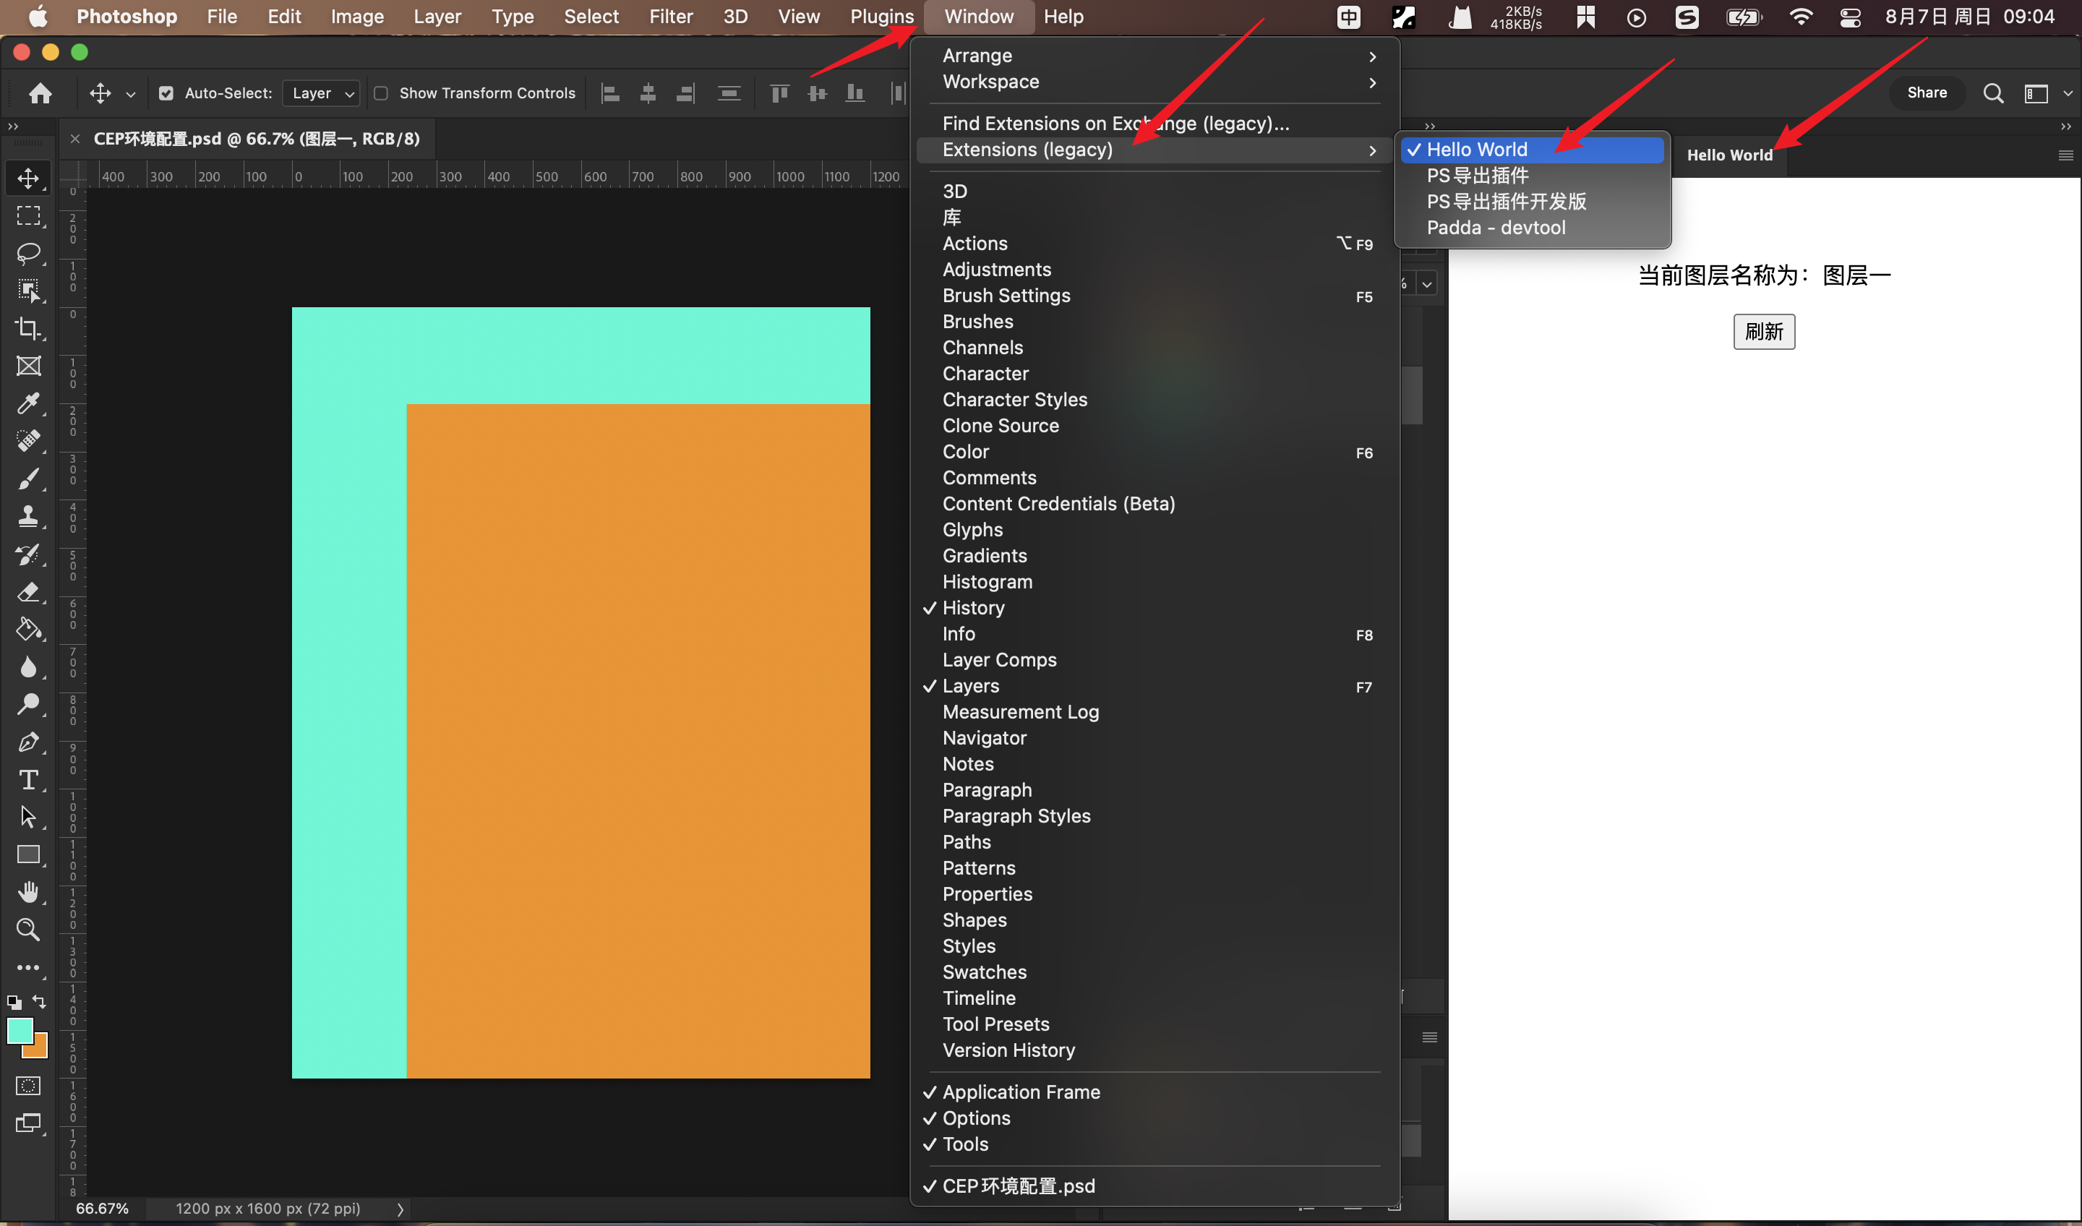2082x1226 pixels.
Task: Uncheck the Hello World extension
Action: tap(1533, 150)
